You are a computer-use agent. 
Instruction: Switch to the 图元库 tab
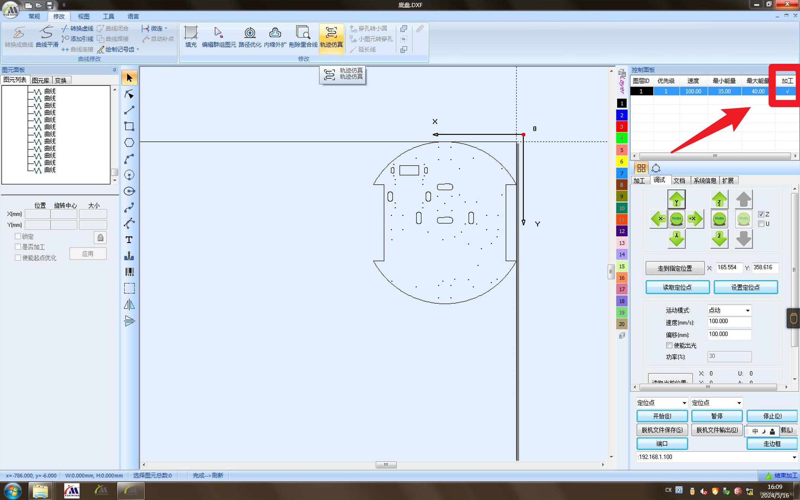40,80
